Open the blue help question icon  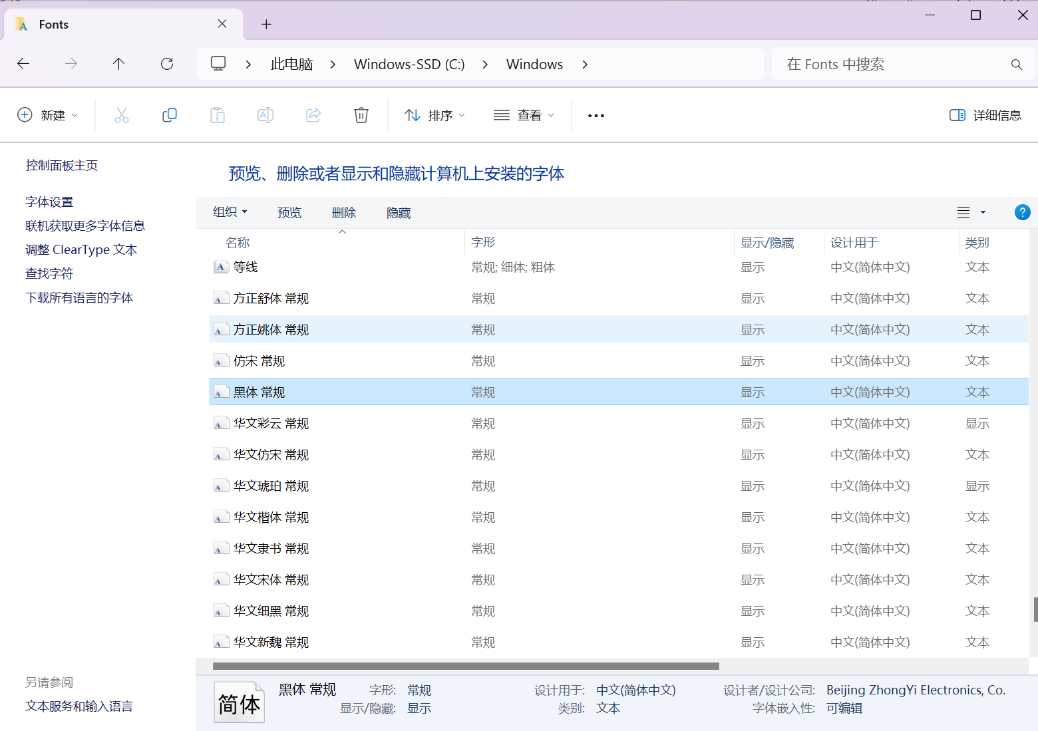click(1022, 212)
